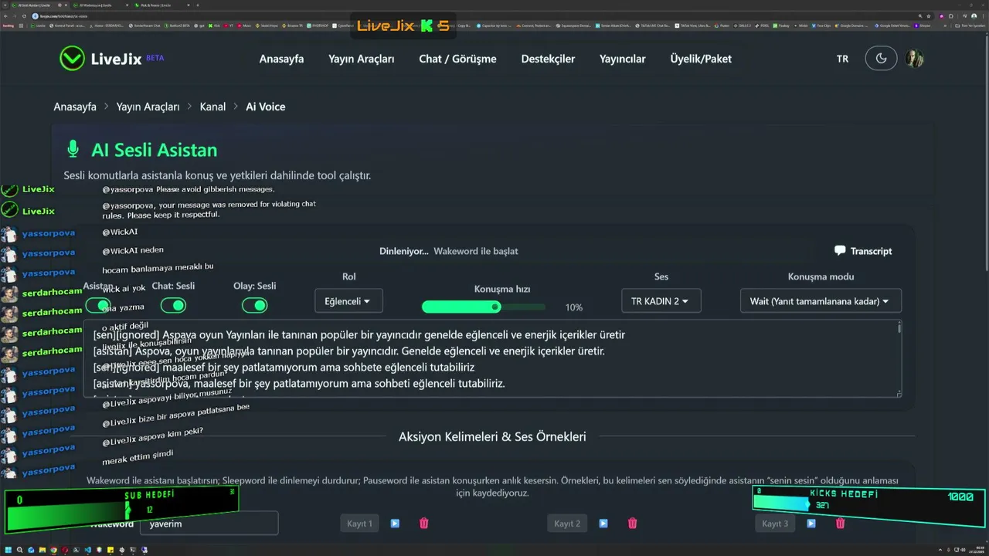This screenshot has height=556, width=989.
Task: Open the browser extensions icon
Action: pos(950,15)
